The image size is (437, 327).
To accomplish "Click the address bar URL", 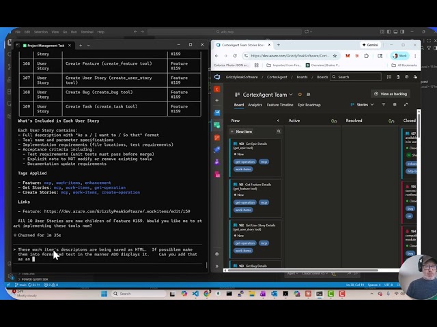I will pos(290,56).
